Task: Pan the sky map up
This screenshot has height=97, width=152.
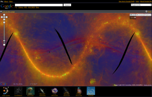Action: [x=4, y=15]
